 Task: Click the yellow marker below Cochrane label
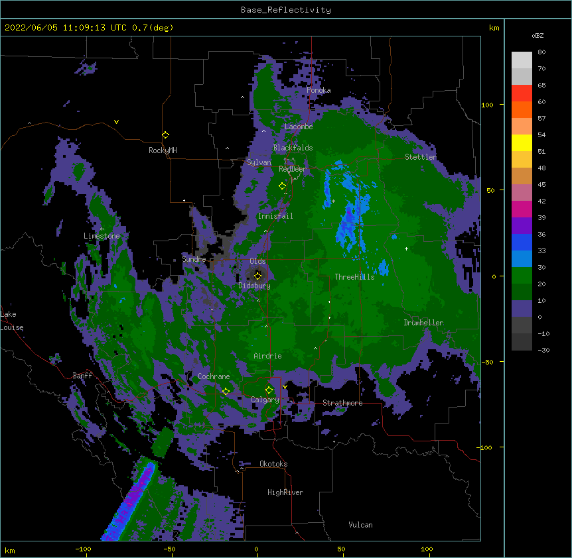pos(226,391)
